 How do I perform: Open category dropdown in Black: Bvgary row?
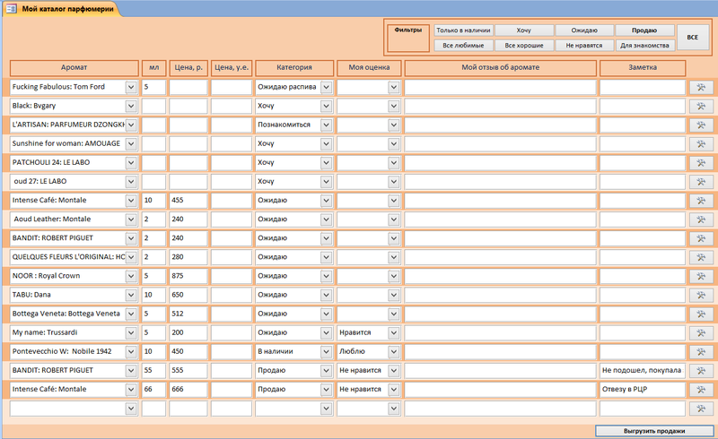(326, 106)
